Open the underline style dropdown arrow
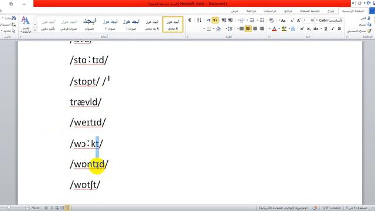This screenshot has width=375, height=211. coord(321,29)
